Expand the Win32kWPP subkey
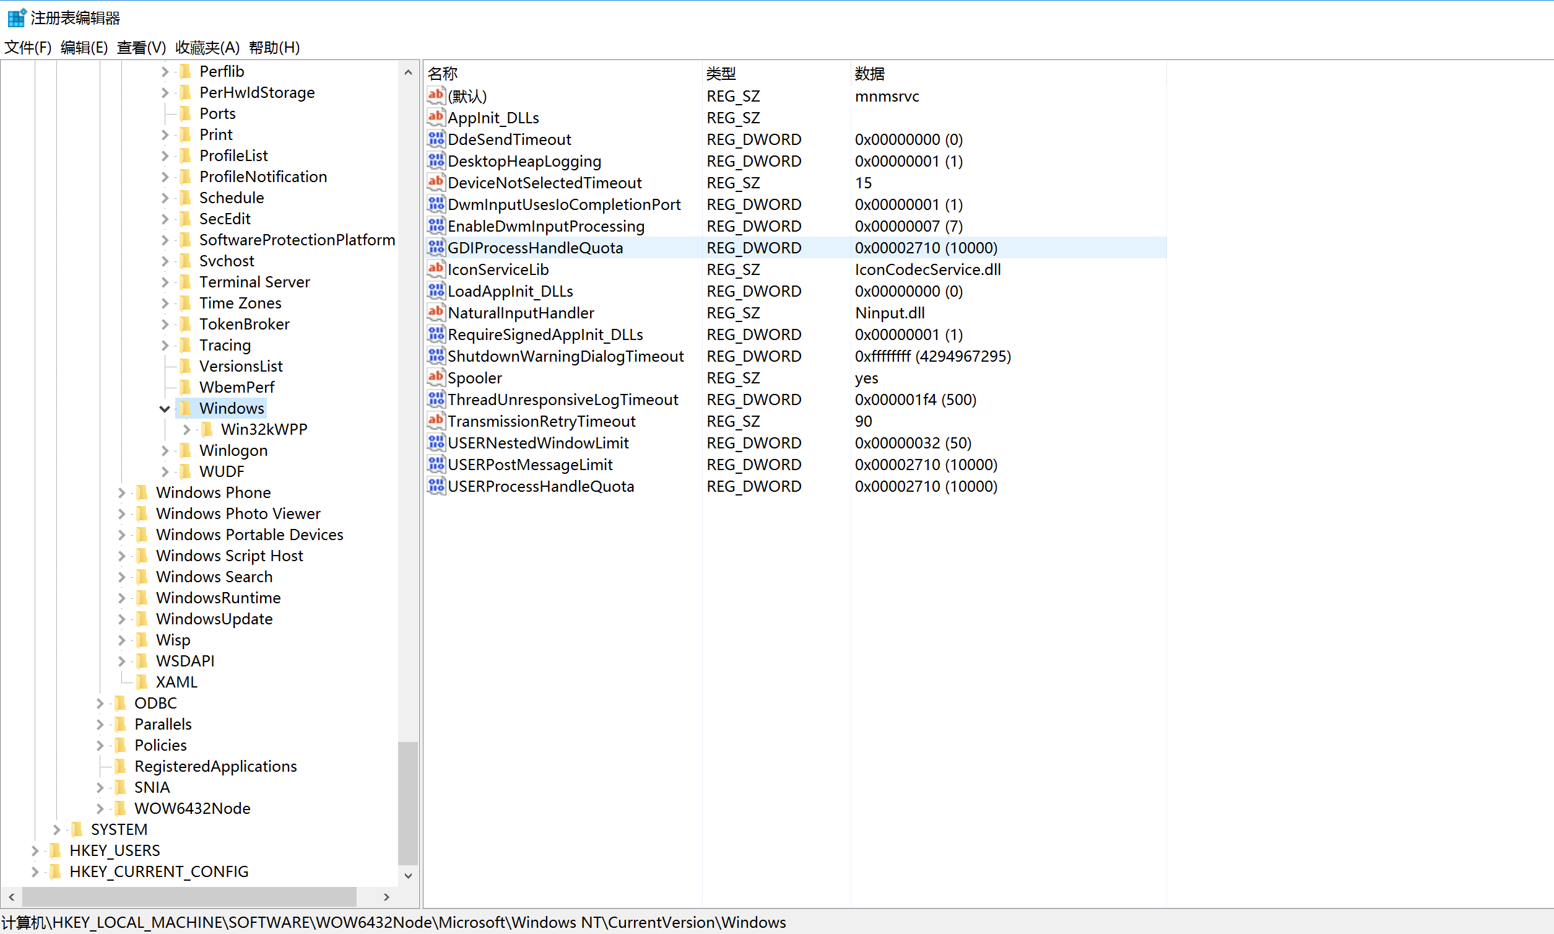1554x934 pixels. click(187, 430)
